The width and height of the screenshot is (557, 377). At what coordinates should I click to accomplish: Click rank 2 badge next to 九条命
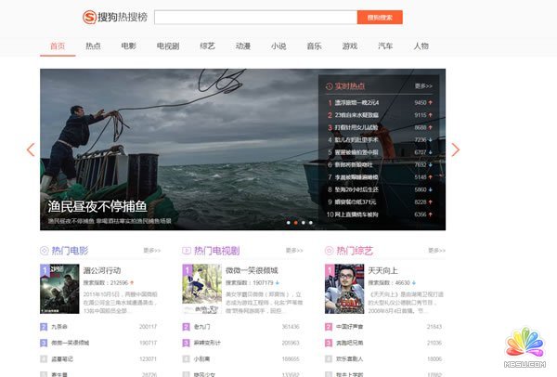[44, 326]
